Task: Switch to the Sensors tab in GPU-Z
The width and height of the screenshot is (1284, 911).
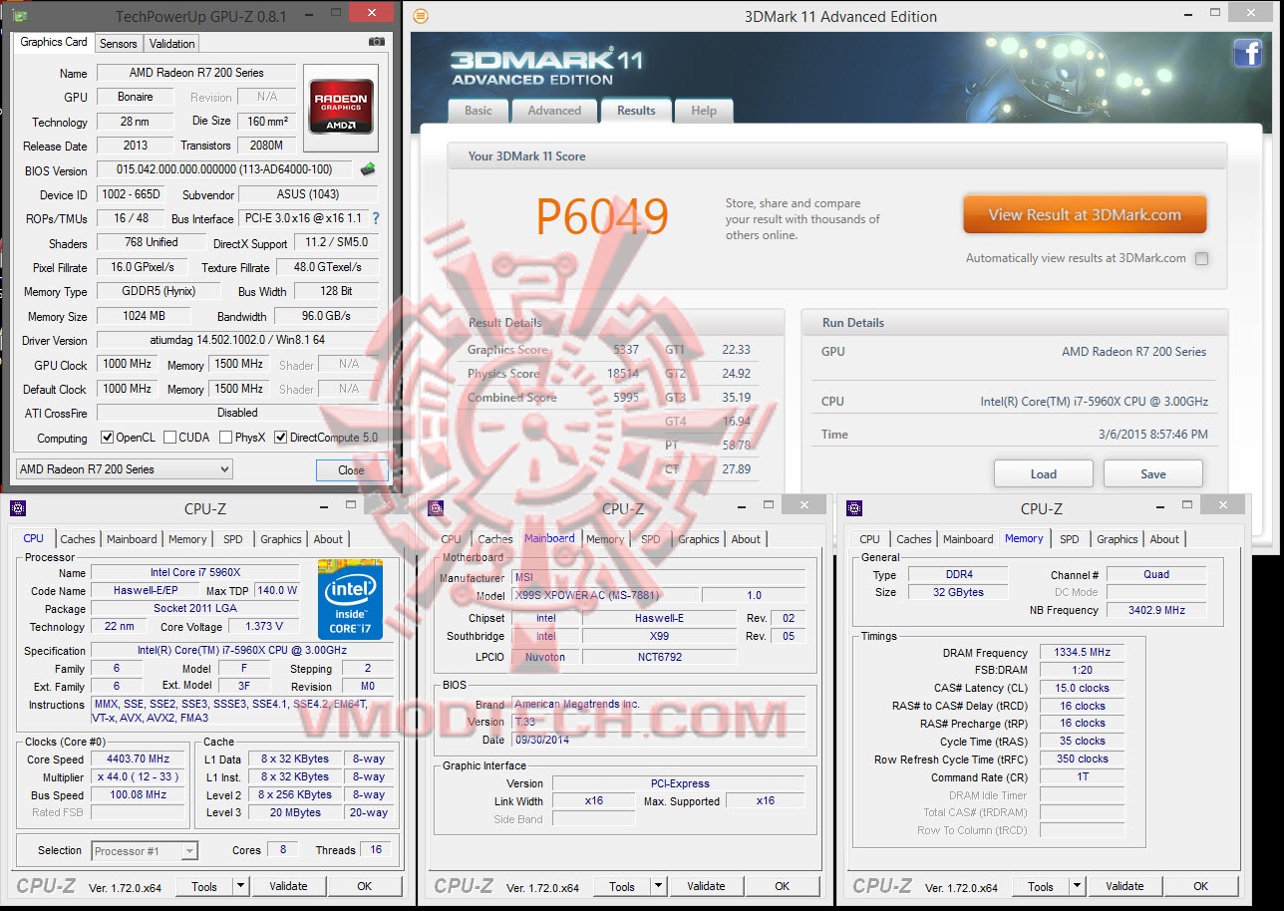Action: coord(118,43)
